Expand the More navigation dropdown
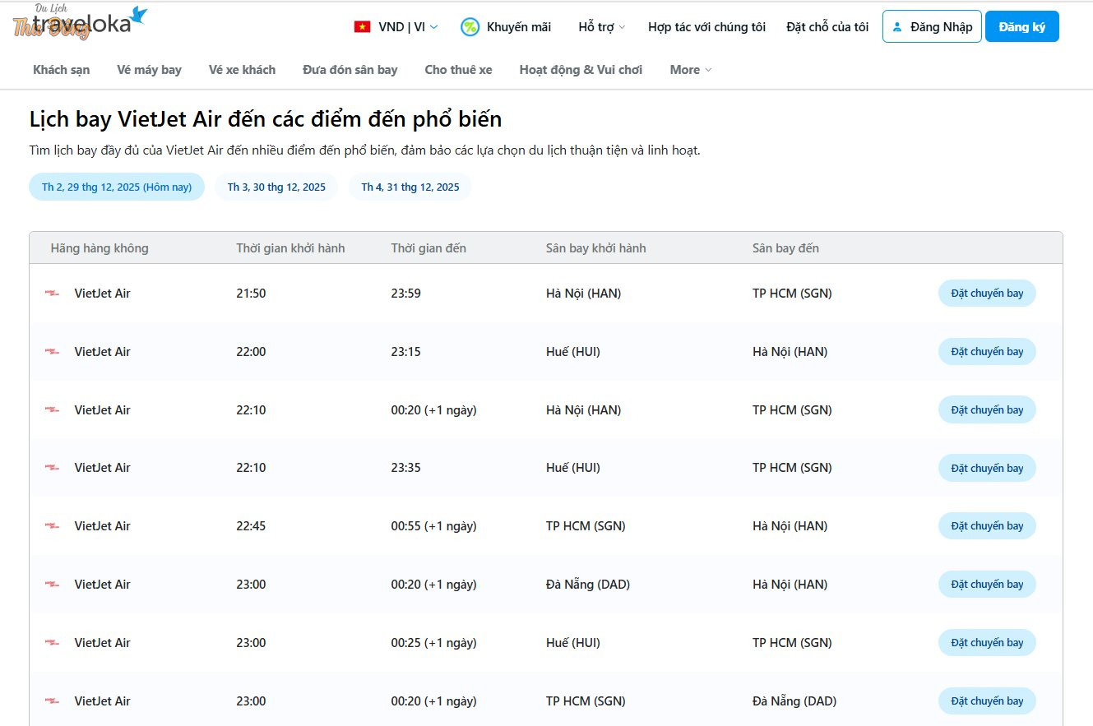This screenshot has height=726, width=1093. pyautogui.click(x=691, y=70)
